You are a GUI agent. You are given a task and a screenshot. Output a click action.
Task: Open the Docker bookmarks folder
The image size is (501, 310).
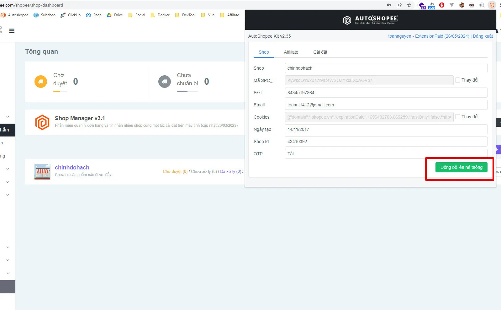[160, 15]
